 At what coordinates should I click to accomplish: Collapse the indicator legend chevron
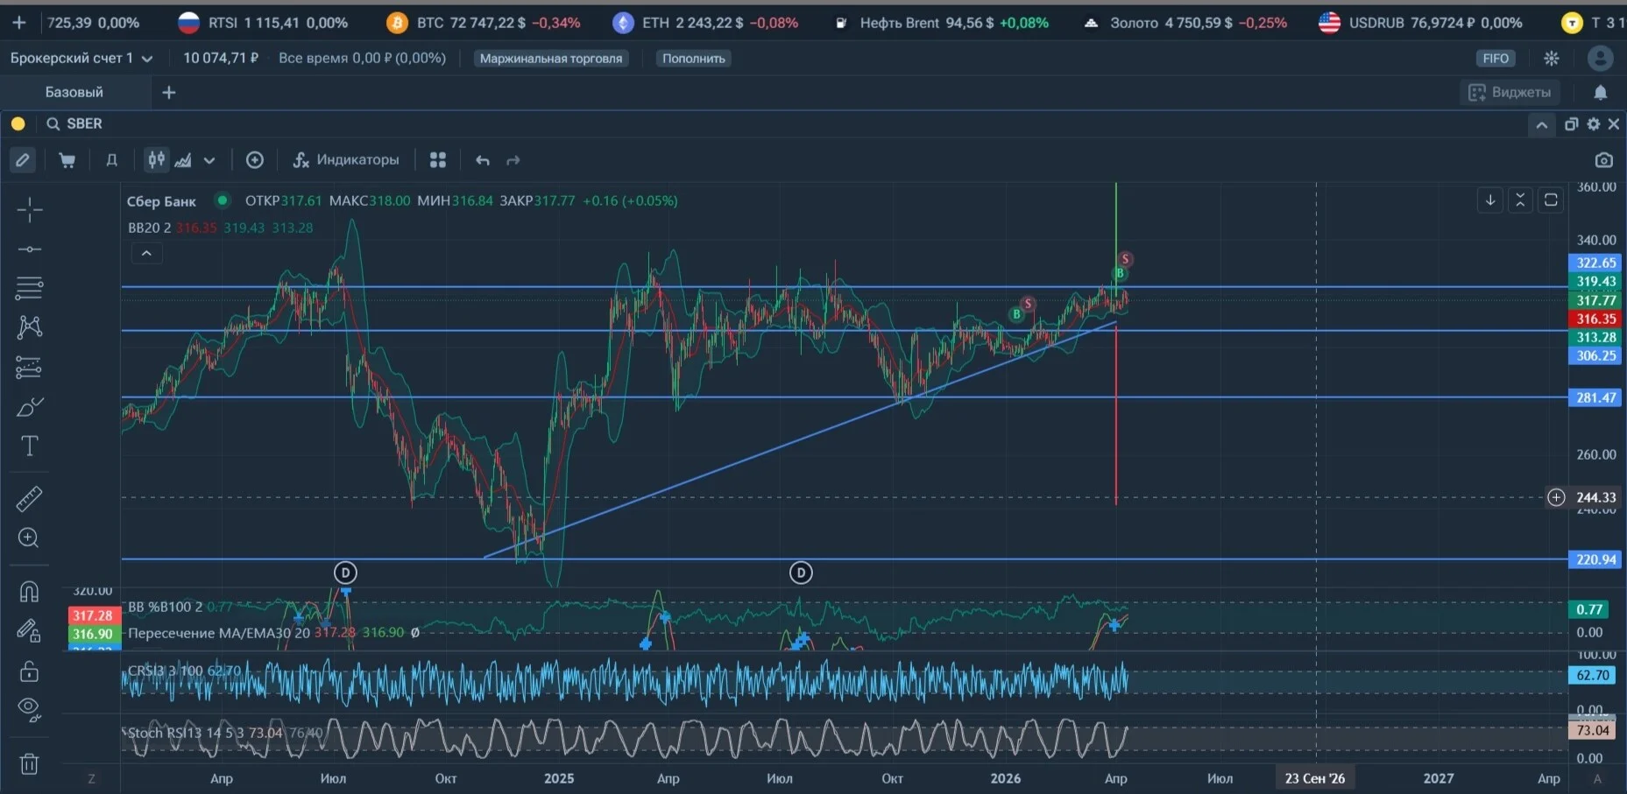146,254
